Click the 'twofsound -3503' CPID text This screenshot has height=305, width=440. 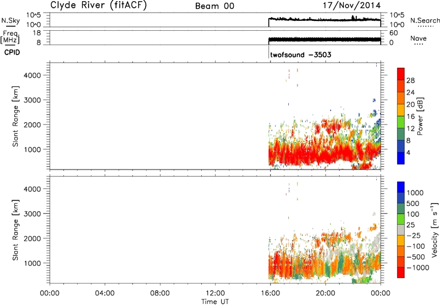point(300,55)
